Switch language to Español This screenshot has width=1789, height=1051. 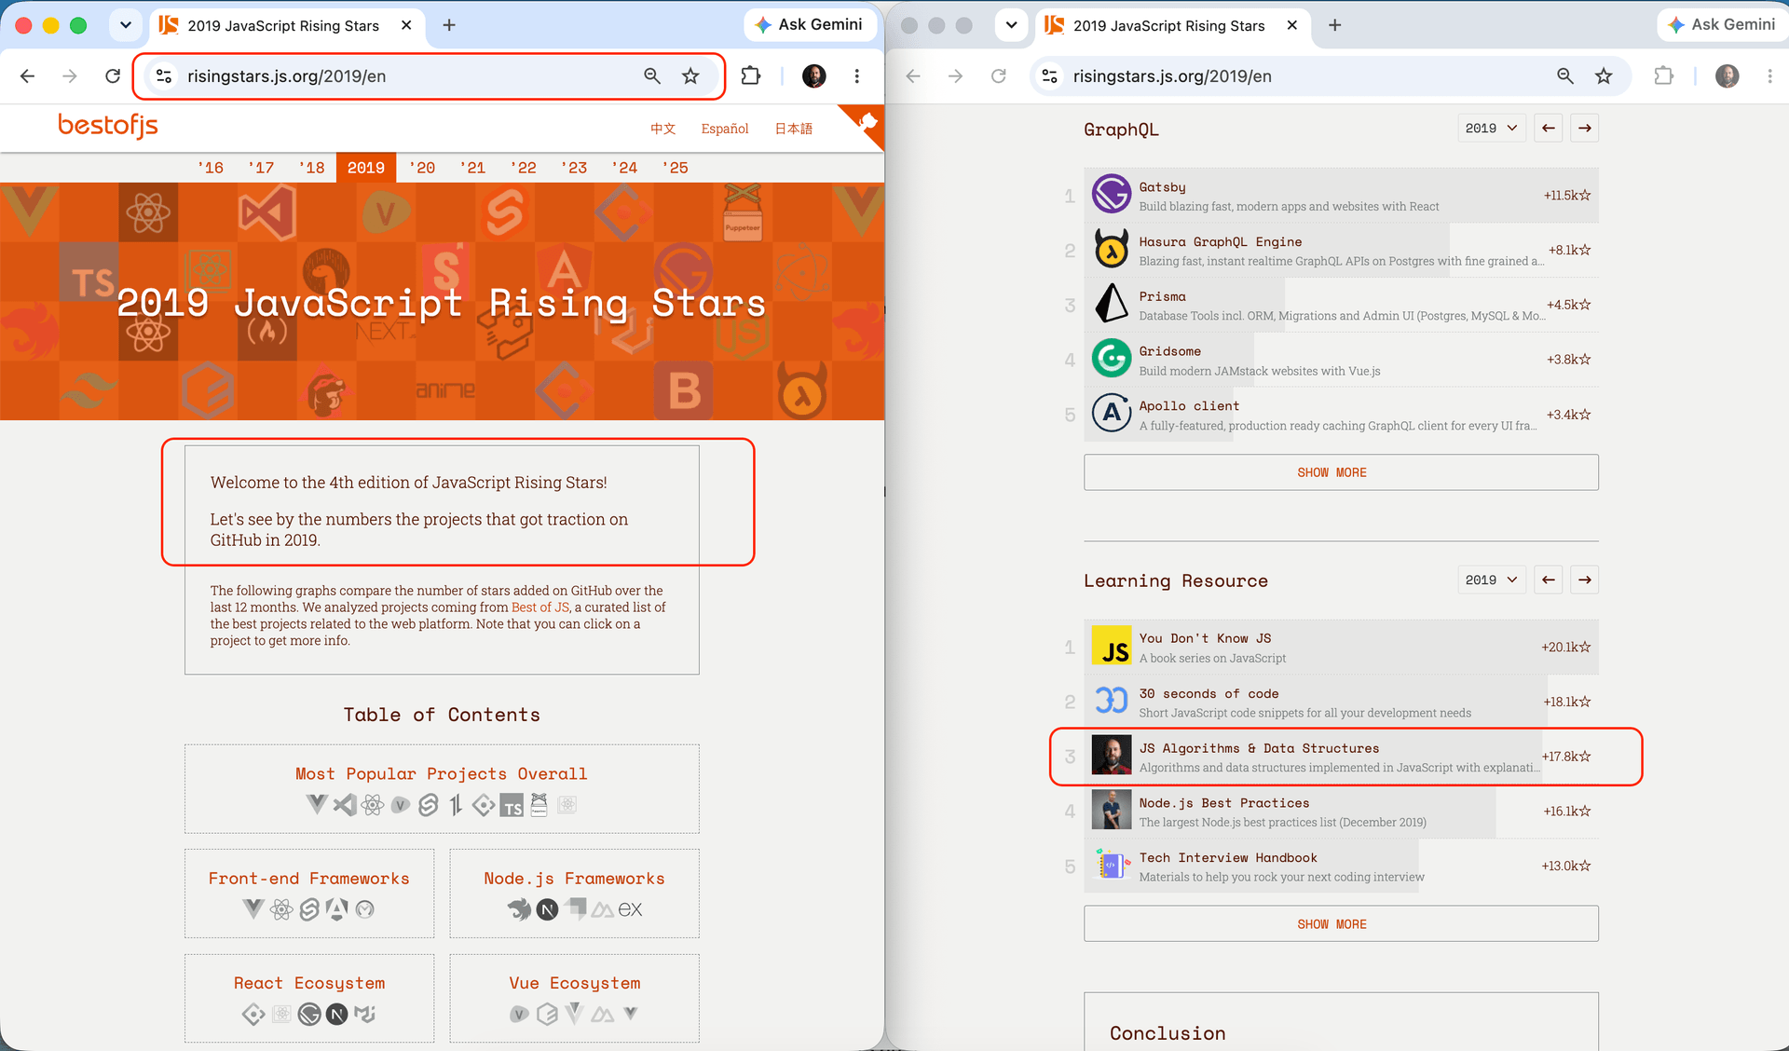tap(725, 129)
